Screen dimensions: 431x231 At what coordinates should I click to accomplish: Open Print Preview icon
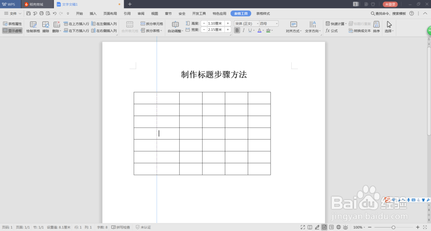coord(48,13)
